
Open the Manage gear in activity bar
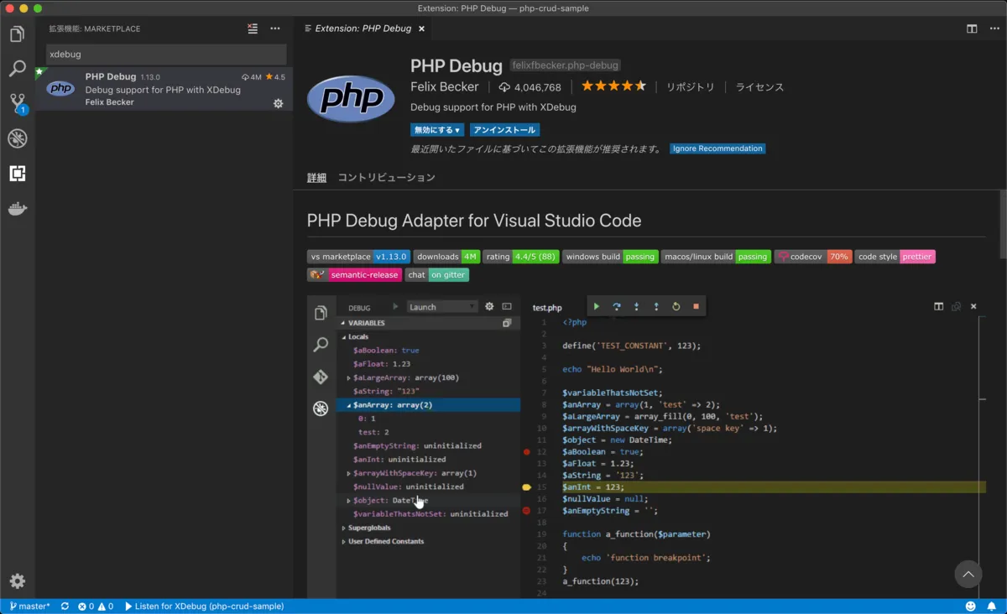[x=17, y=581]
